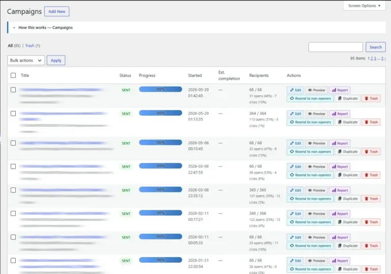Select checkbox for campaign started 2026-05-29 01:13:35
391x274 pixels.
[13, 114]
